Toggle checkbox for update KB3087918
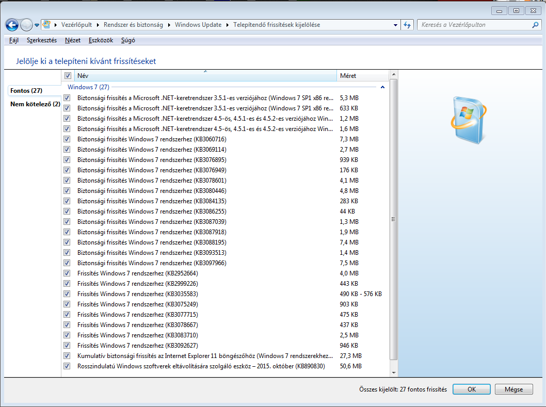The image size is (546, 407). [x=67, y=232]
